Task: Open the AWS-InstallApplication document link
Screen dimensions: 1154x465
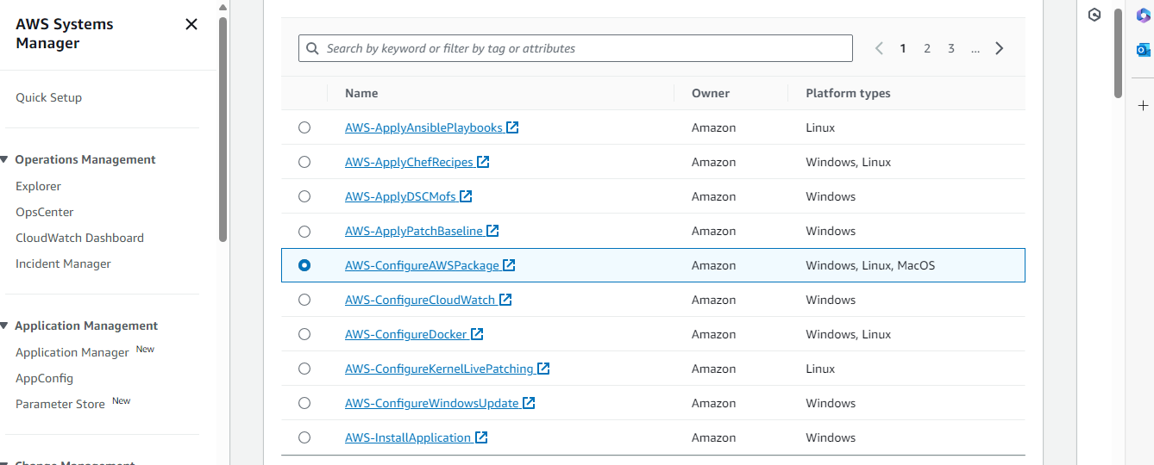Action: (408, 437)
